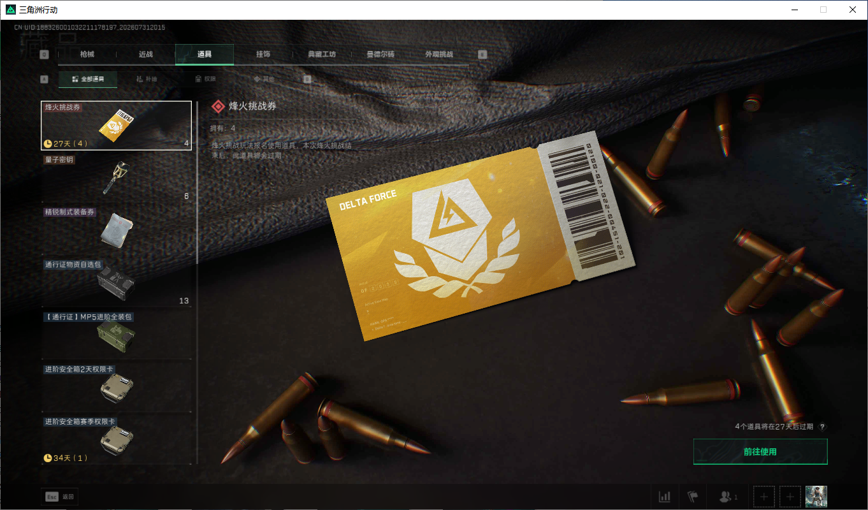Open the stats bar-chart icon

point(665,497)
